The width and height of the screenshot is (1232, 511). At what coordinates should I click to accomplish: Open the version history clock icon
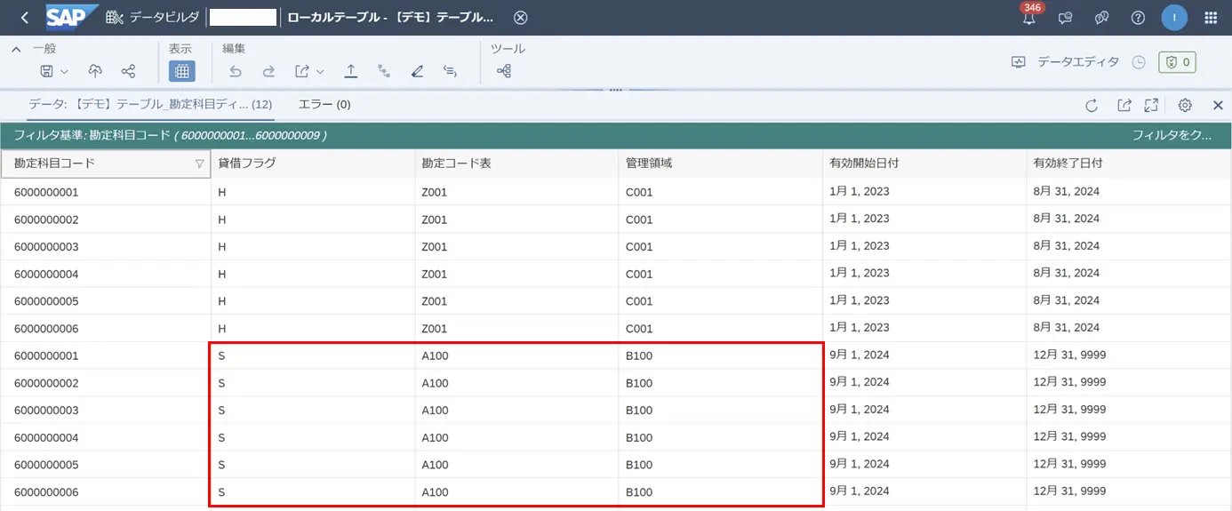[x=1139, y=62]
